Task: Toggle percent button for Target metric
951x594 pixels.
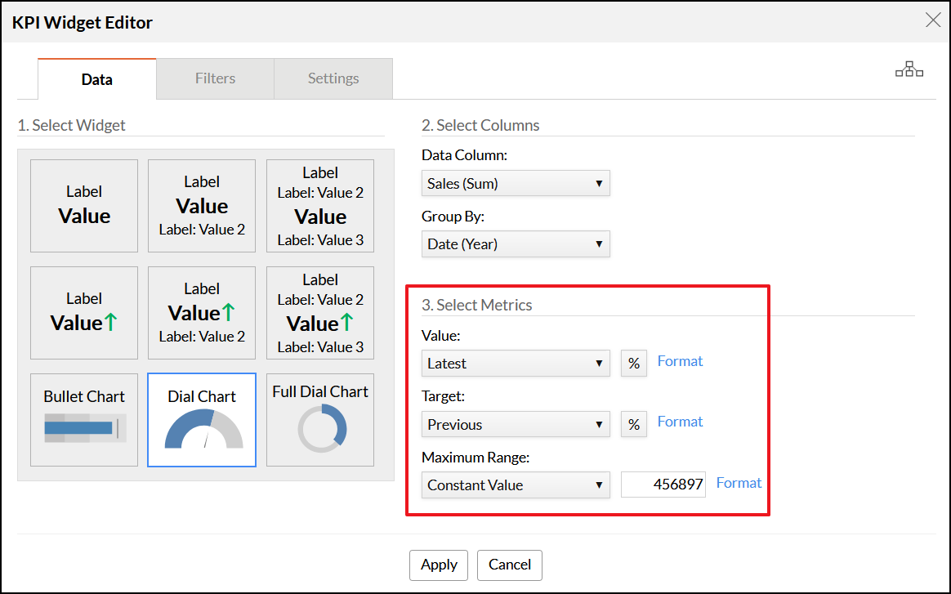Action: [634, 424]
